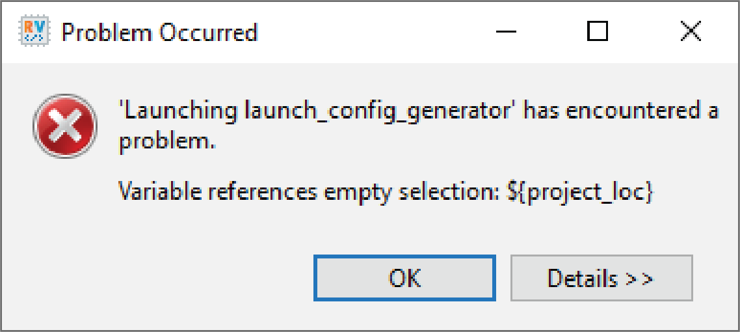Click the word "problem." on the second line
Screen dimensions: 740x332
[x=167, y=143]
